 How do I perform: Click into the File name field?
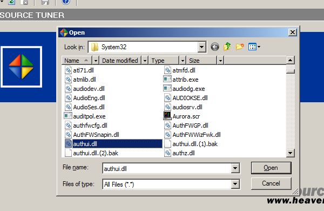pos(167,168)
